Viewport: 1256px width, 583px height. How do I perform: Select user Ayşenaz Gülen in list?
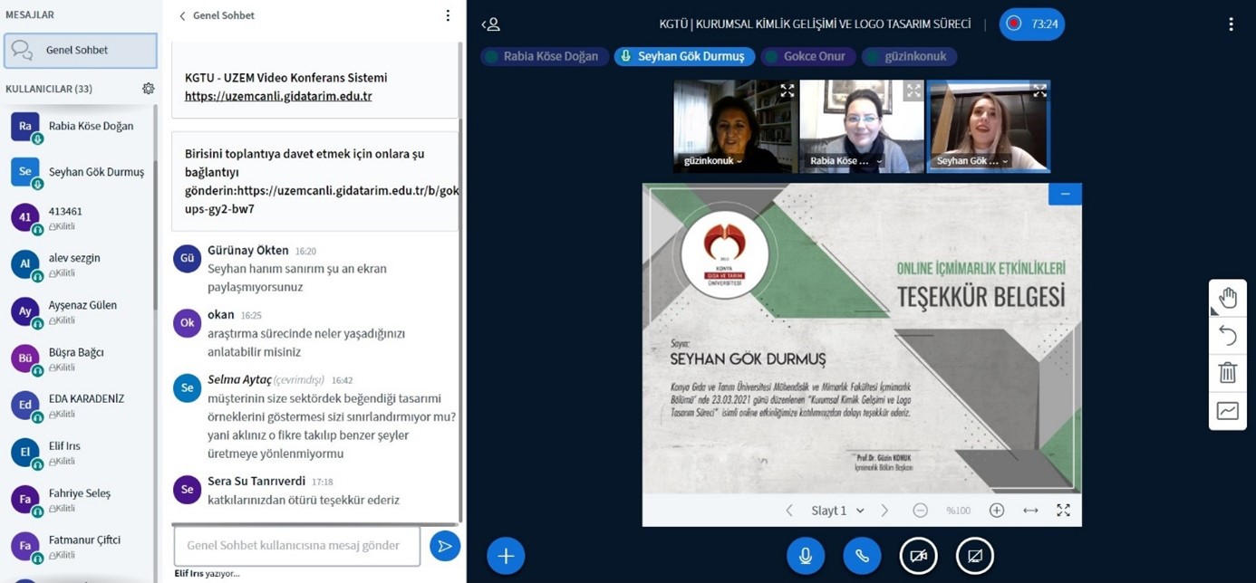(78, 311)
